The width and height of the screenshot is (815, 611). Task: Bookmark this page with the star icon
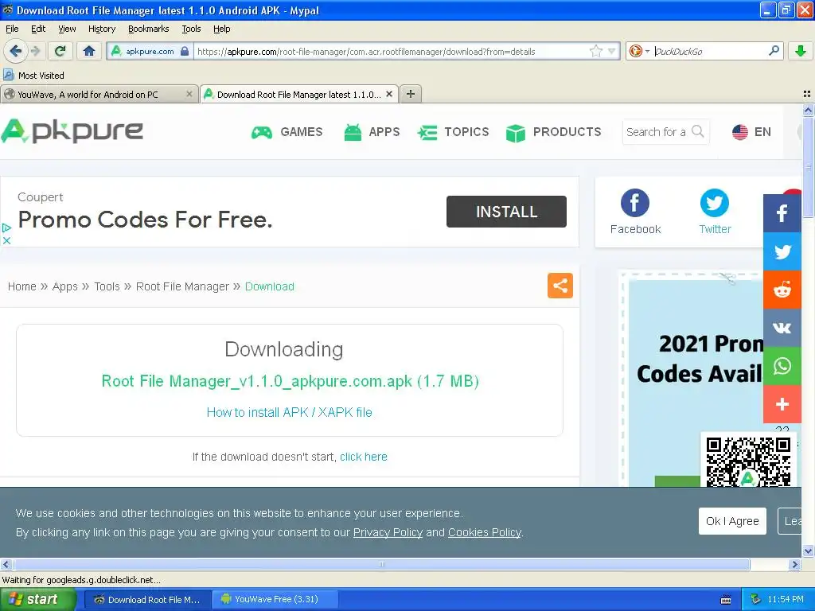coord(595,51)
